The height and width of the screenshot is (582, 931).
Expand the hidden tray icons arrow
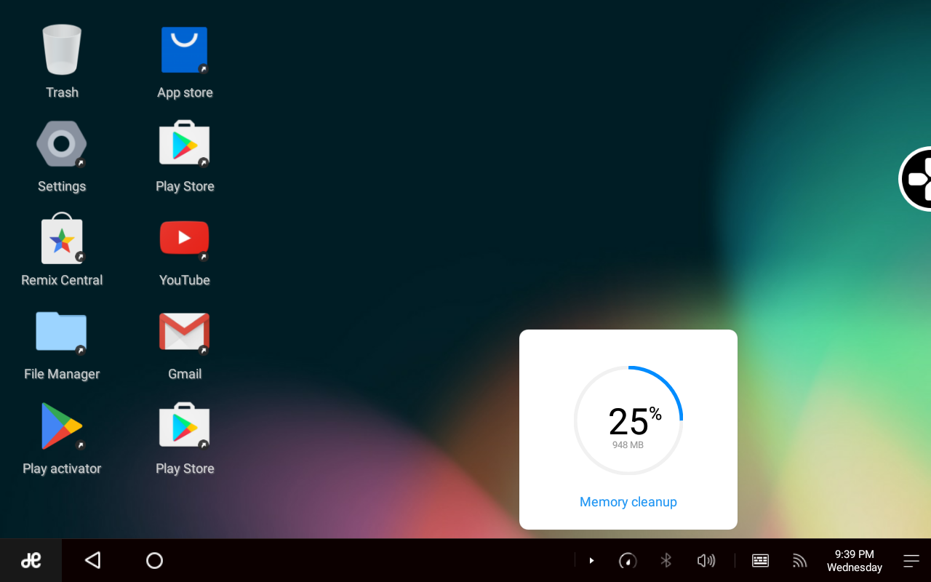tap(591, 560)
